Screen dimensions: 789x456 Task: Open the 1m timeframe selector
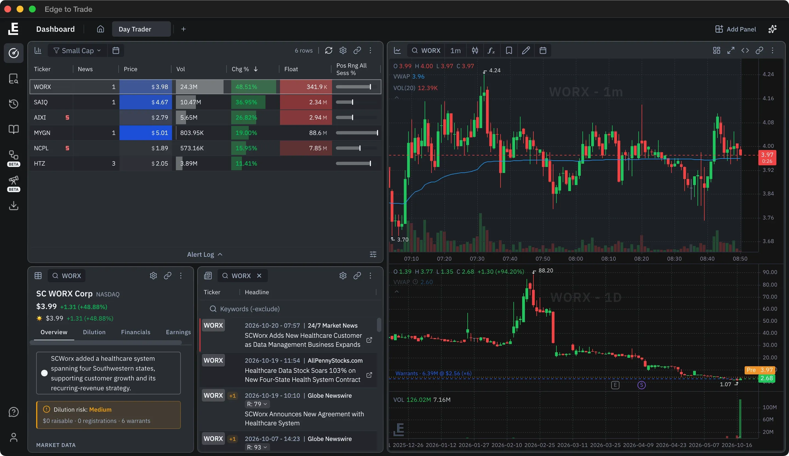455,50
